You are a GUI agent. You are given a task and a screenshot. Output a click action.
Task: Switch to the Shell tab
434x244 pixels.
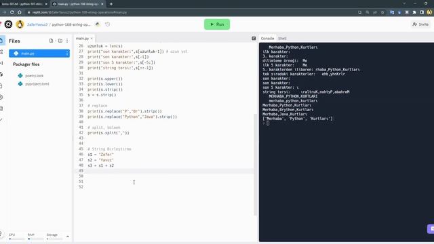point(282,39)
